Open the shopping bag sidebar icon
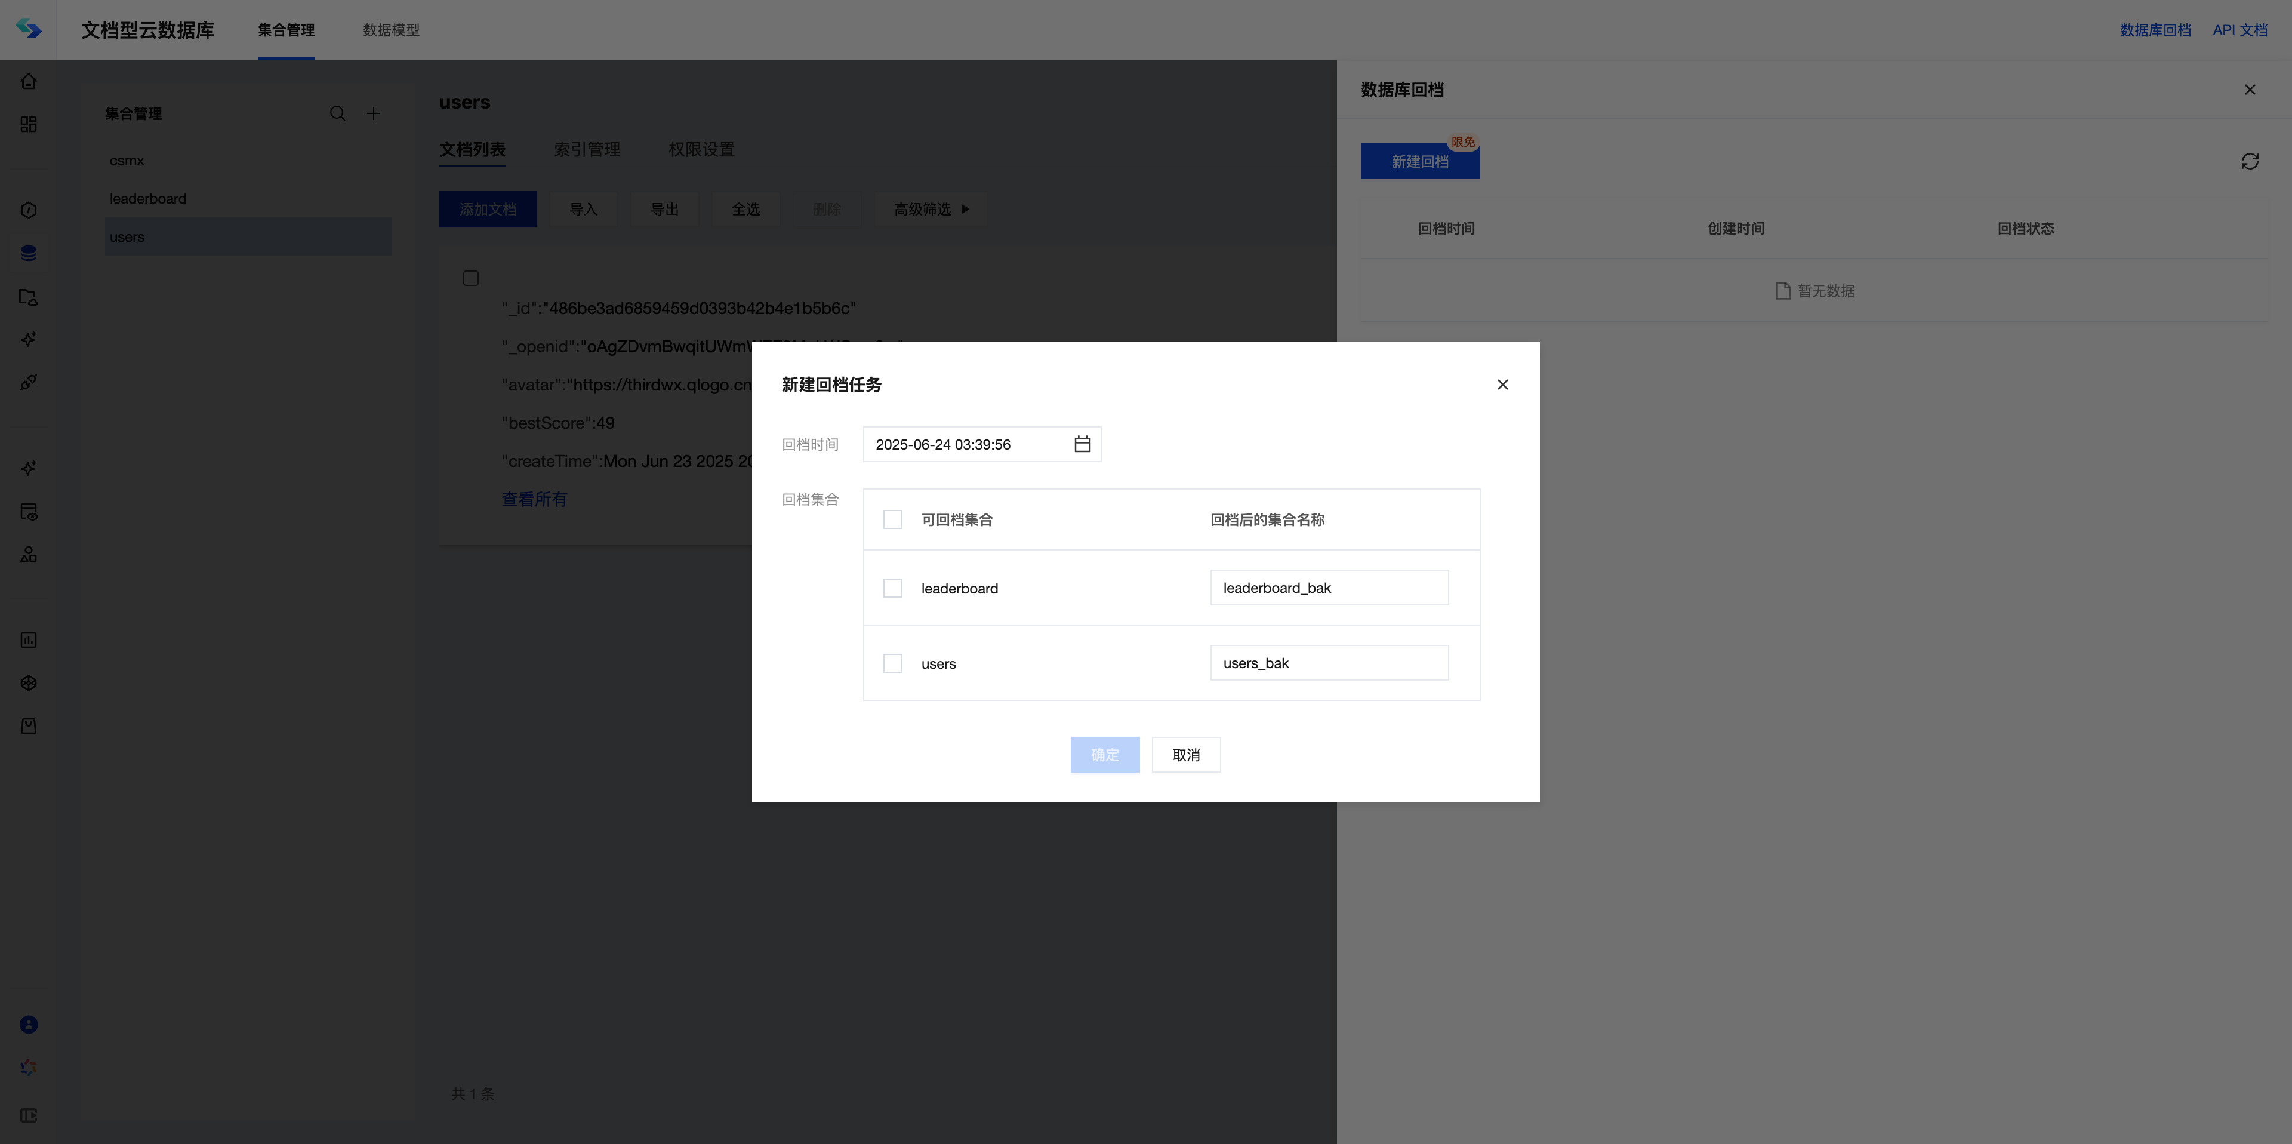 point(29,725)
